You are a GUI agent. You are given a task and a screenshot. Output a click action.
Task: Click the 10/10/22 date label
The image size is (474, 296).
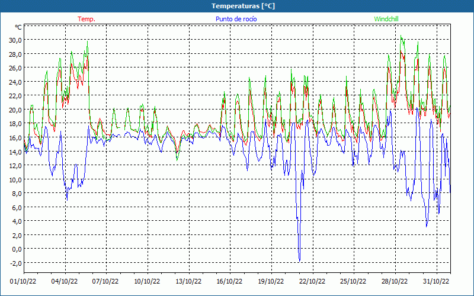click(x=147, y=282)
